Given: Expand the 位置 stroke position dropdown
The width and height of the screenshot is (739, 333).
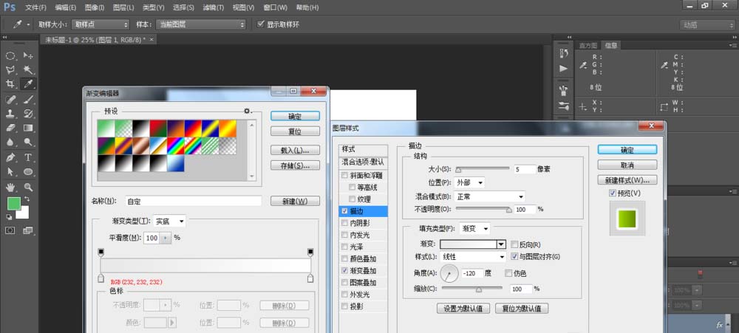Looking at the screenshot, I should click(470, 182).
